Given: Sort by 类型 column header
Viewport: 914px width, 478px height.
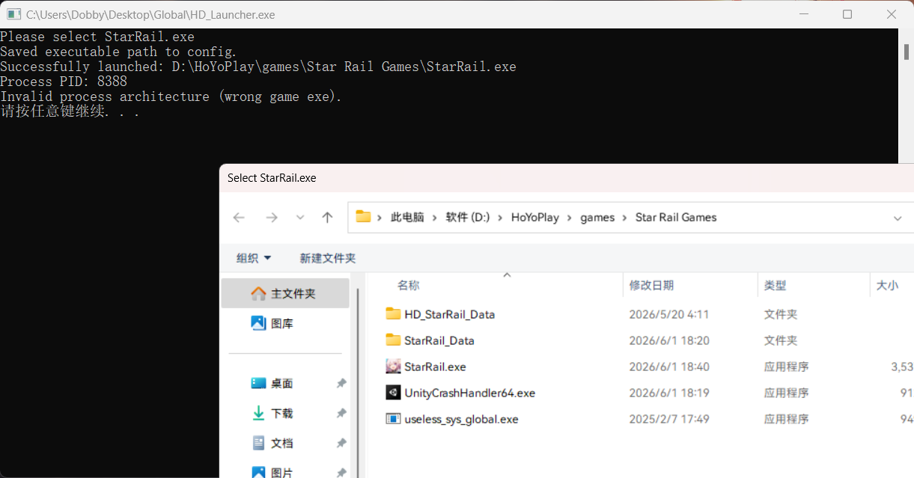Looking at the screenshot, I should coord(775,285).
